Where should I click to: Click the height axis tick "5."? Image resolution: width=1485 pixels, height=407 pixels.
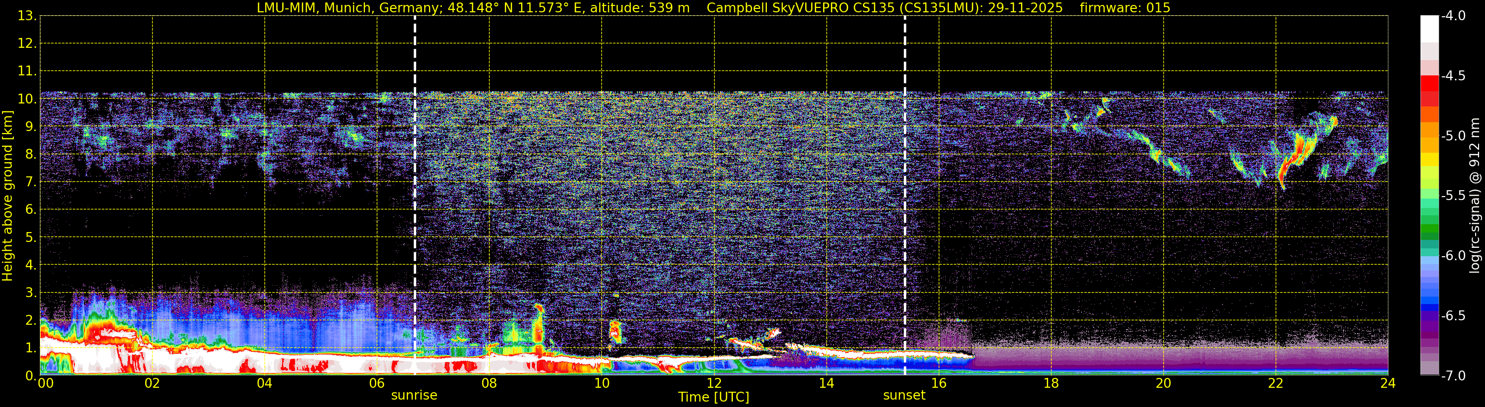click(31, 237)
